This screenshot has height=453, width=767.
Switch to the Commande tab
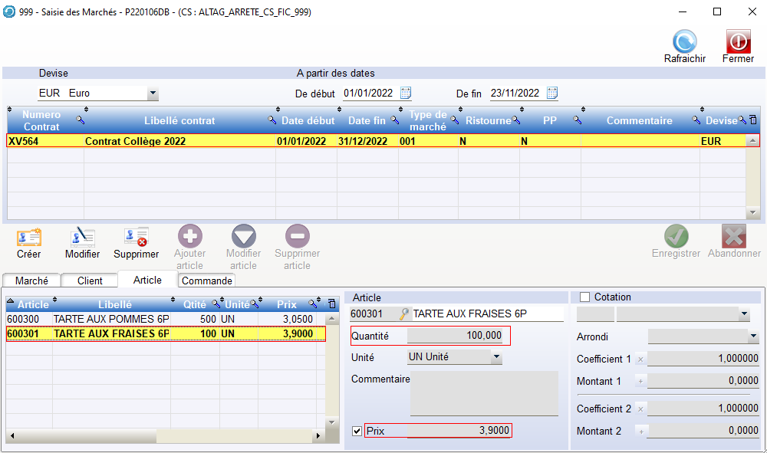[206, 281]
